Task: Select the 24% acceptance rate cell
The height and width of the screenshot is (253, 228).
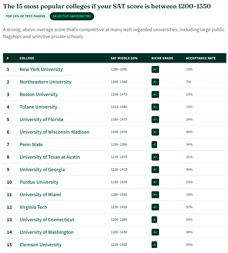Action: [x=189, y=120]
